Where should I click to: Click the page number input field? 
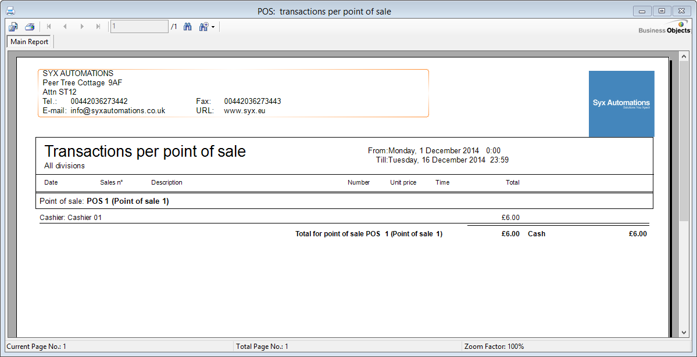click(139, 27)
